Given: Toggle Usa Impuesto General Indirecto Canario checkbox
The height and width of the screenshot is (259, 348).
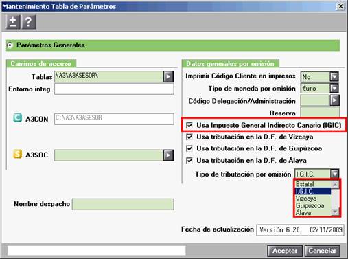Looking at the screenshot, I should coord(189,125).
